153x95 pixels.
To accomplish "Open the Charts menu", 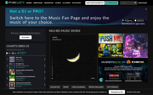I will pyautogui.click(x=58, y=3).
